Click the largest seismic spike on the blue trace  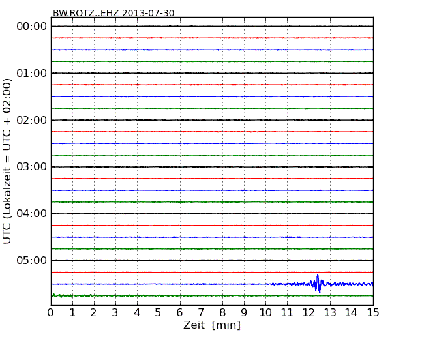[318, 283]
